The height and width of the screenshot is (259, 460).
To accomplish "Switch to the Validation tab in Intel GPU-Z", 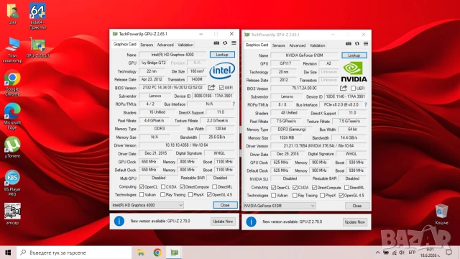I will click(185, 45).
